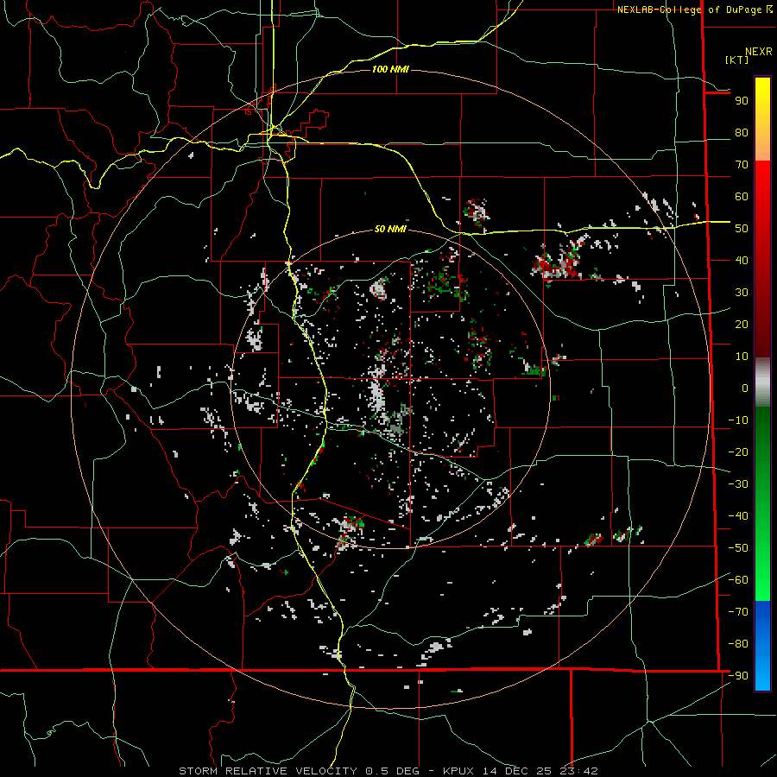Click the 0 value on the velocity scale
777x777 pixels.
click(x=745, y=388)
